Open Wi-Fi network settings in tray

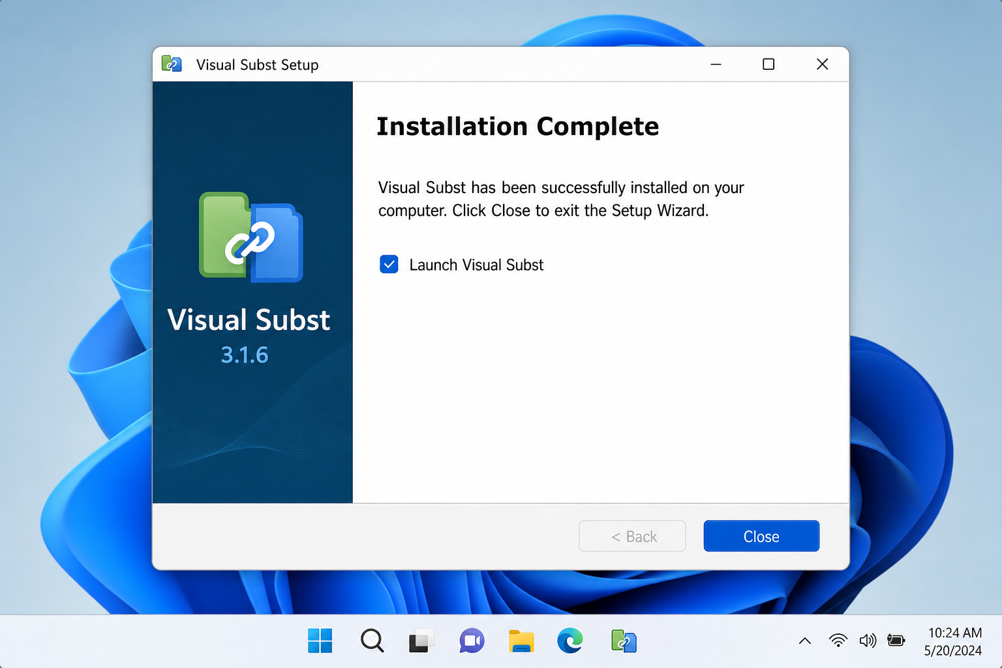pos(838,641)
